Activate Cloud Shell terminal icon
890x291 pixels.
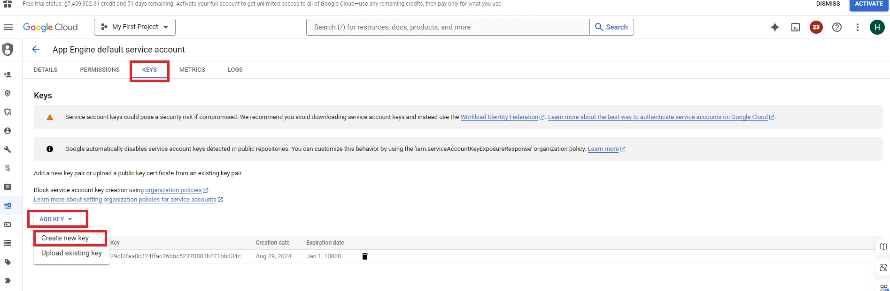[x=796, y=27]
